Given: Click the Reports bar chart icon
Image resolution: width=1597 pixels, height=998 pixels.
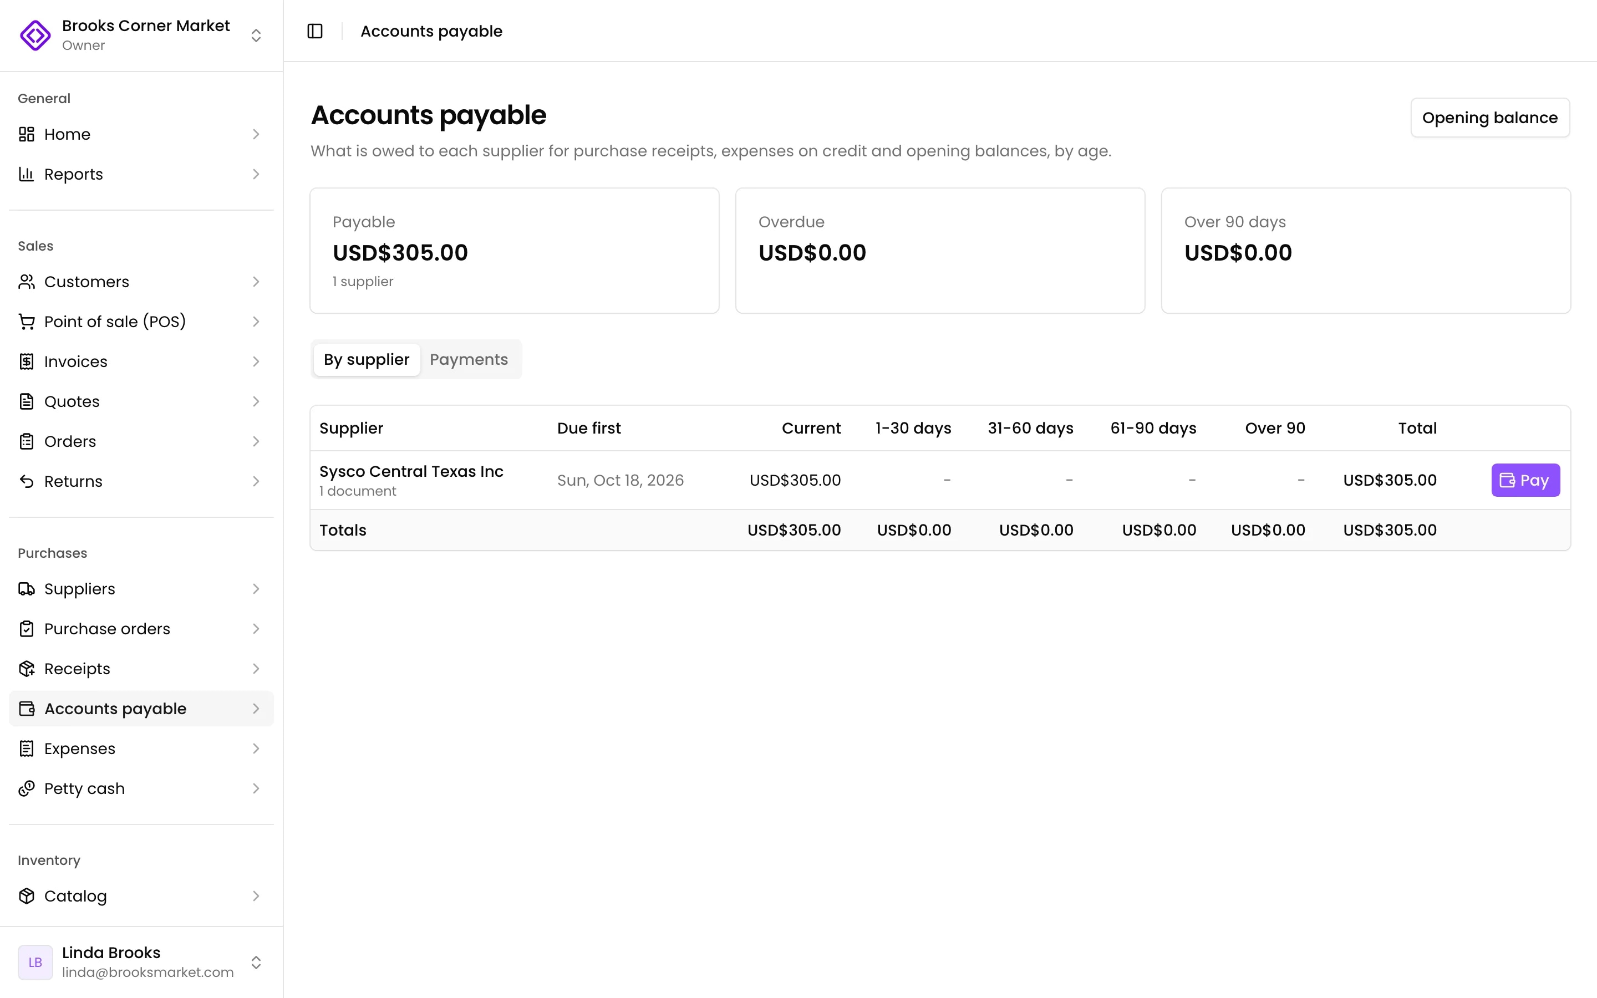Looking at the screenshot, I should [x=27, y=174].
